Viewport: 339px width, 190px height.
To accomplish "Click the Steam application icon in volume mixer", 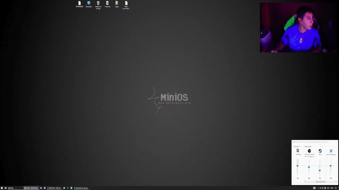I will pyautogui.click(x=320, y=151).
